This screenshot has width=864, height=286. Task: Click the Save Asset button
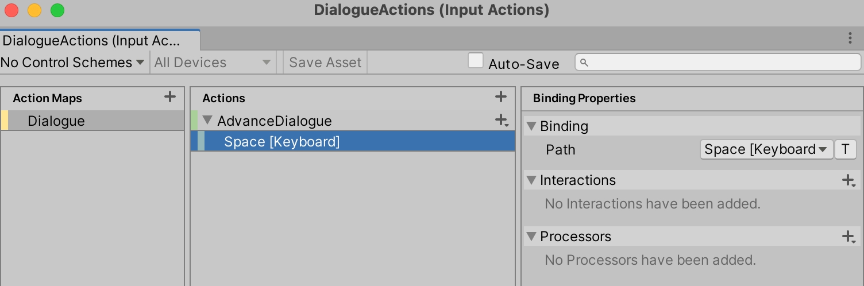(x=325, y=63)
